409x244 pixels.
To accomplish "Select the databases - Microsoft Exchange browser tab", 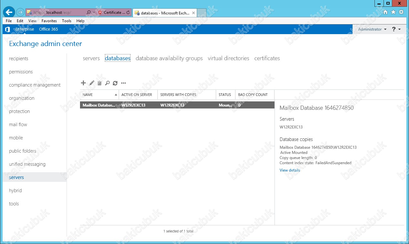I will coord(165,13).
